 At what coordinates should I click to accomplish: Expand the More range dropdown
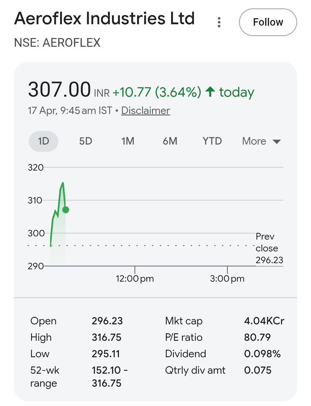262,141
